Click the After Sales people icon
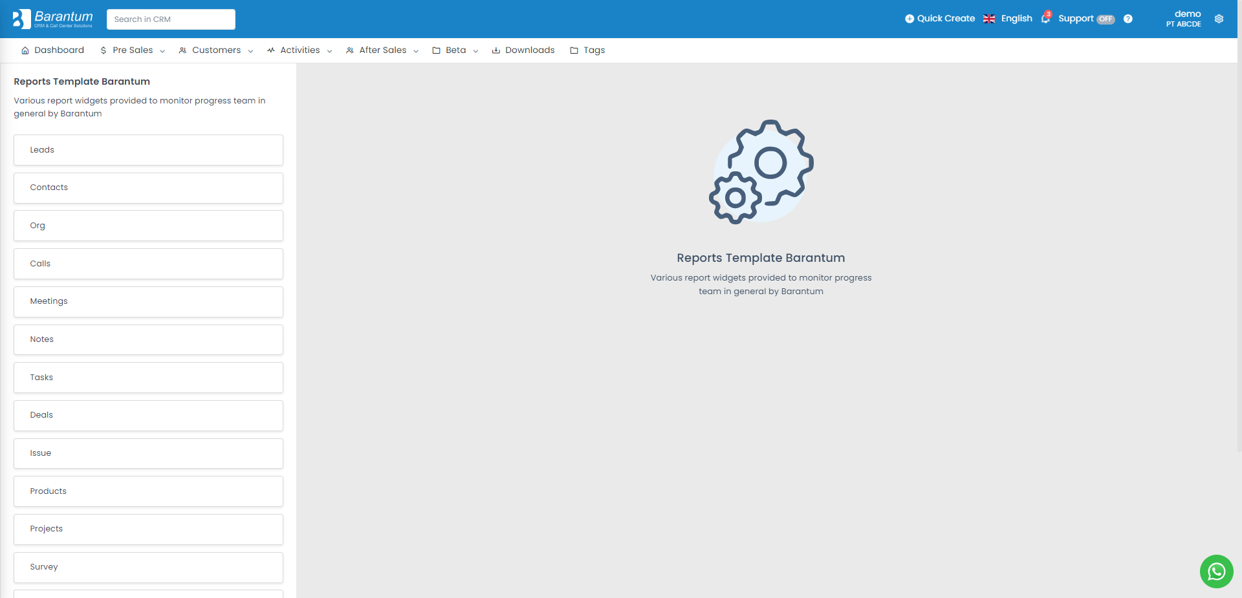1242x598 pixels. [x=350, y=50]
